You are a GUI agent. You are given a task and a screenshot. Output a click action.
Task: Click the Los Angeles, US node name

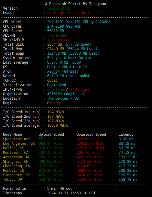(19, 144)
